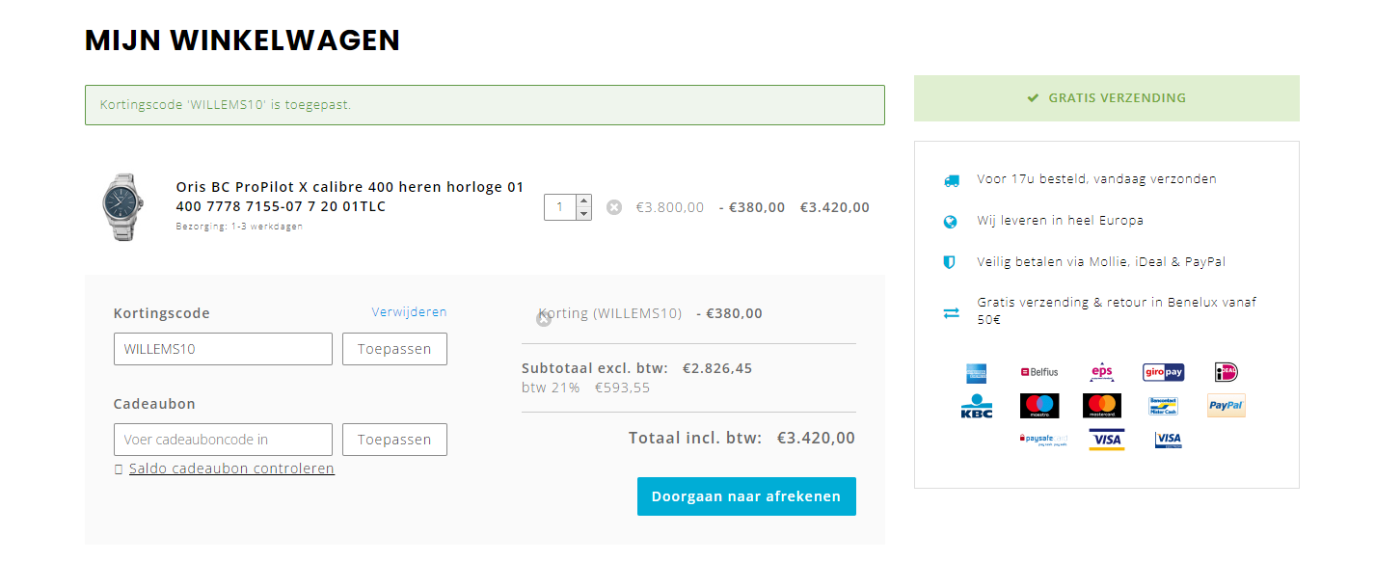Click the globe icon for Europe delivery

951,222
